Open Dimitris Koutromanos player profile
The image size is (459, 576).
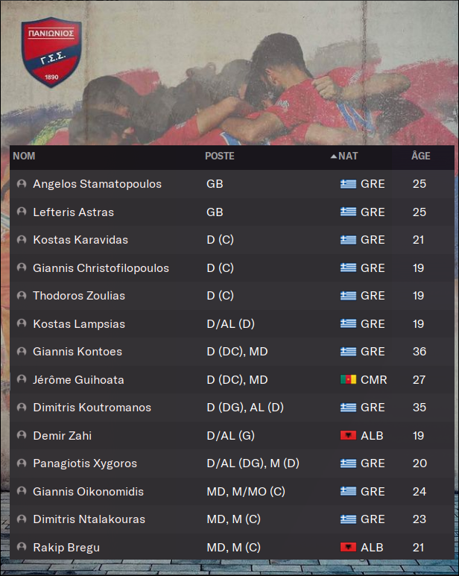[x=92, y=408]
